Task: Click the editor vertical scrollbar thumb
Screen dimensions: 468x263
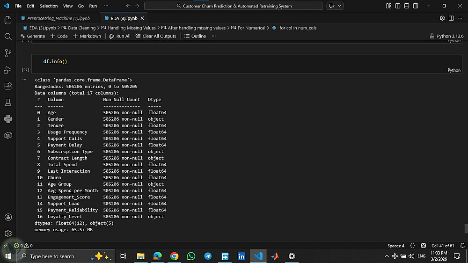Action: pos(466,228)
